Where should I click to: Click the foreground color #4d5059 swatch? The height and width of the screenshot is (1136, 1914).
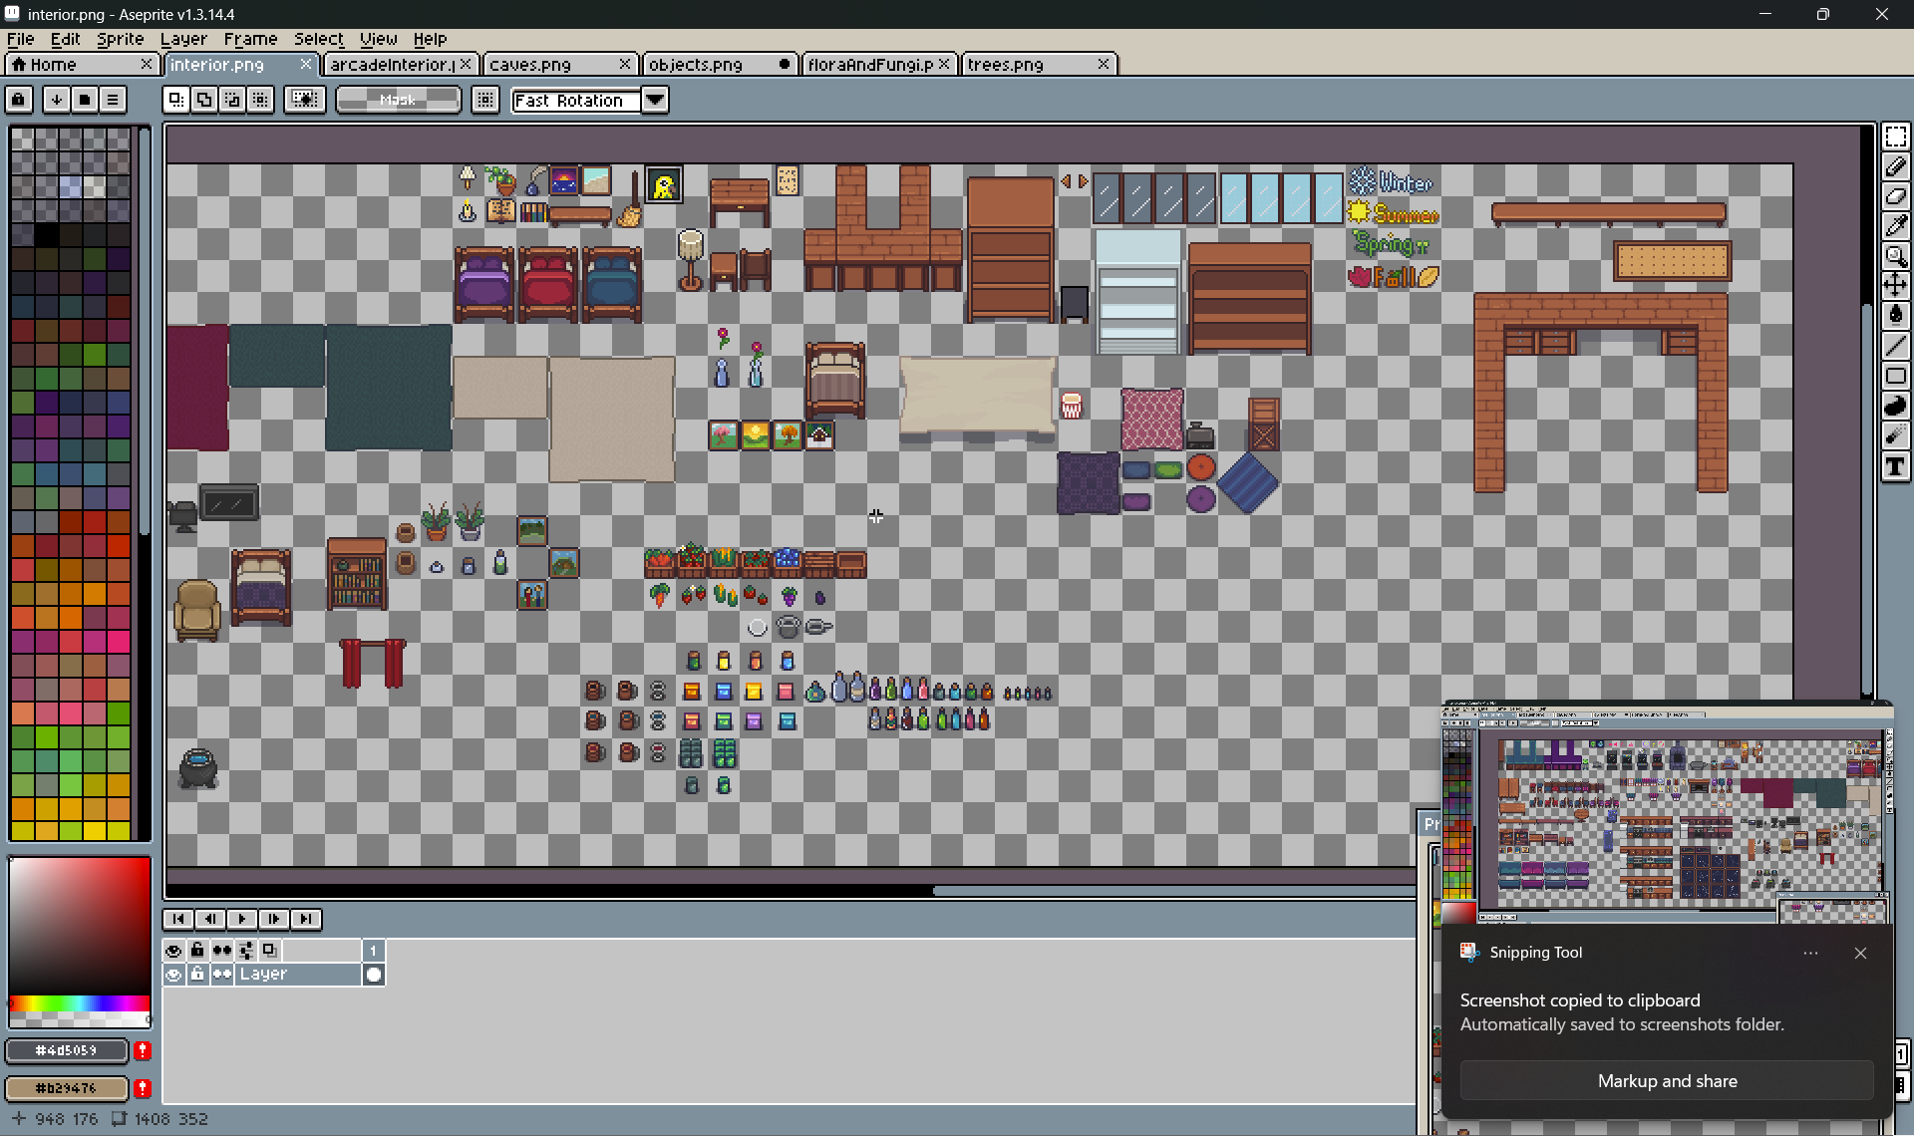click(x=67, y=1050)
